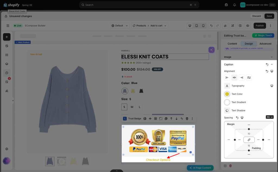Preview page with the eye icon
The image size is (278, 172).
[248, 26]
